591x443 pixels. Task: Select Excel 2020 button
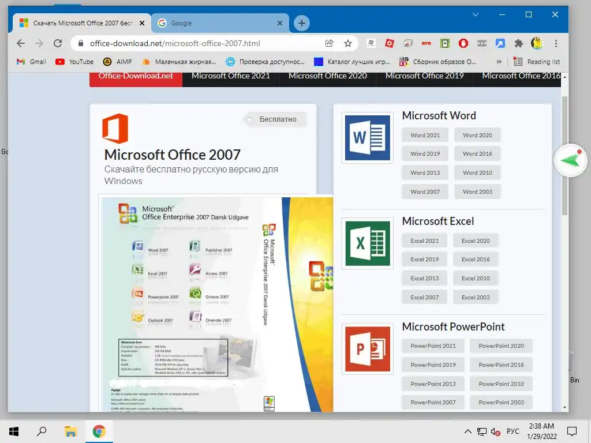click(476, 241)
